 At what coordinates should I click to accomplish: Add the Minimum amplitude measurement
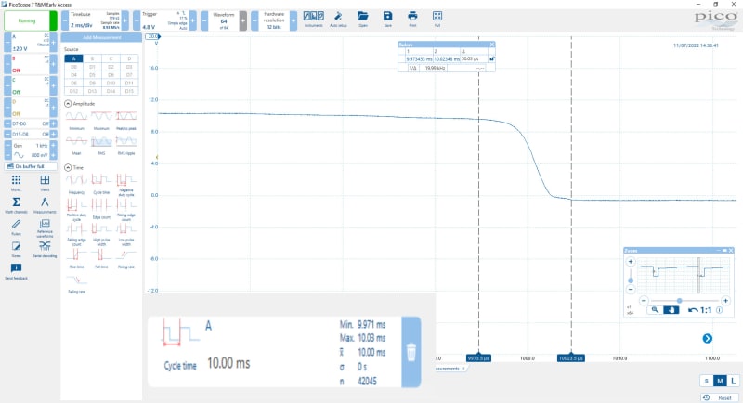76,121
